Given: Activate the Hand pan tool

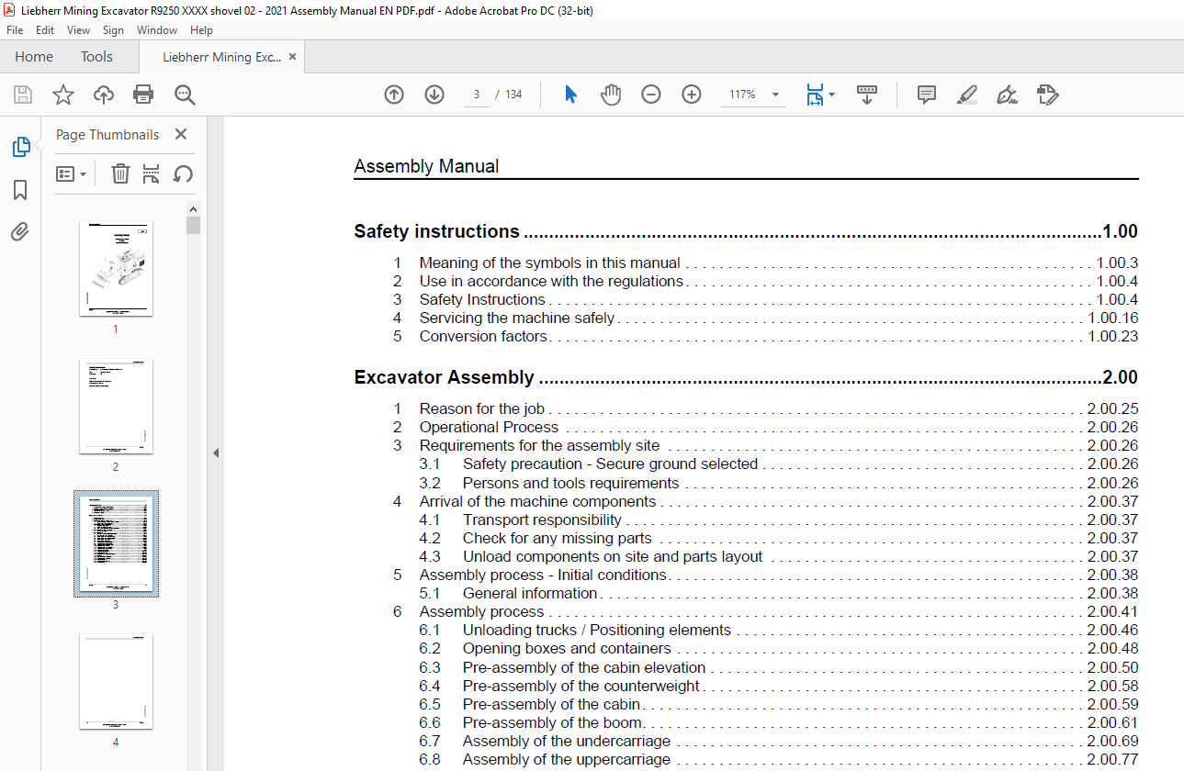Looking at the screenshot, I should coord(611,95).
